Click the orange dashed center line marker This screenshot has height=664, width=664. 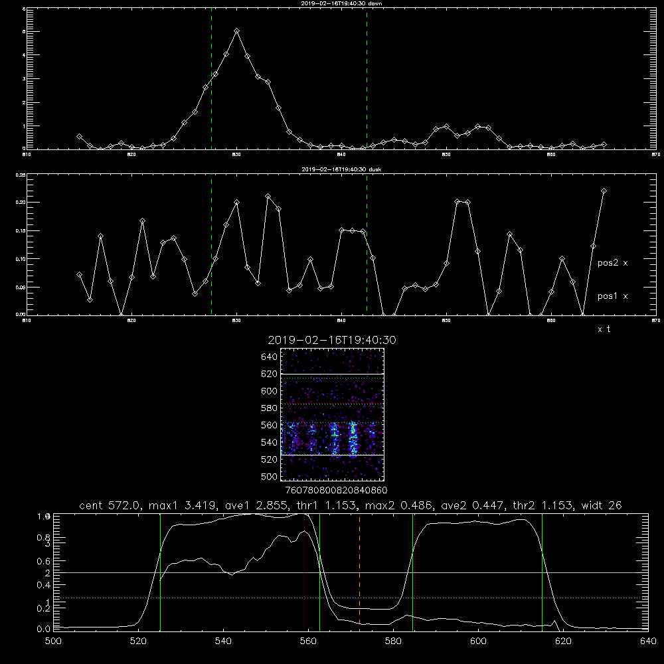point(359,572)
